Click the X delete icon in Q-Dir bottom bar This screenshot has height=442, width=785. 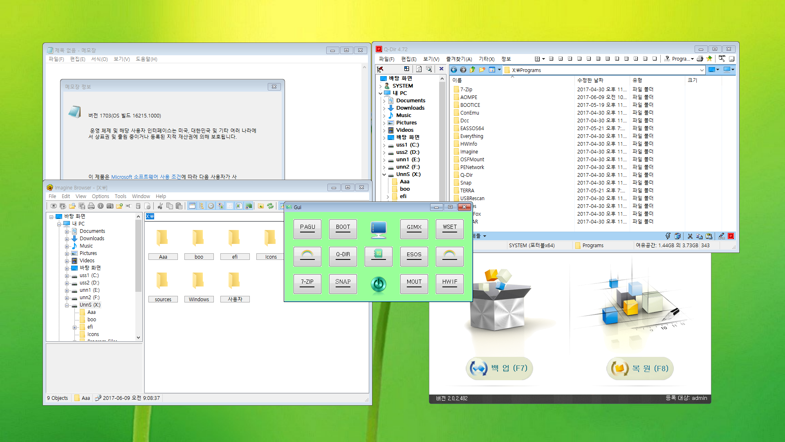click(690, 236)
